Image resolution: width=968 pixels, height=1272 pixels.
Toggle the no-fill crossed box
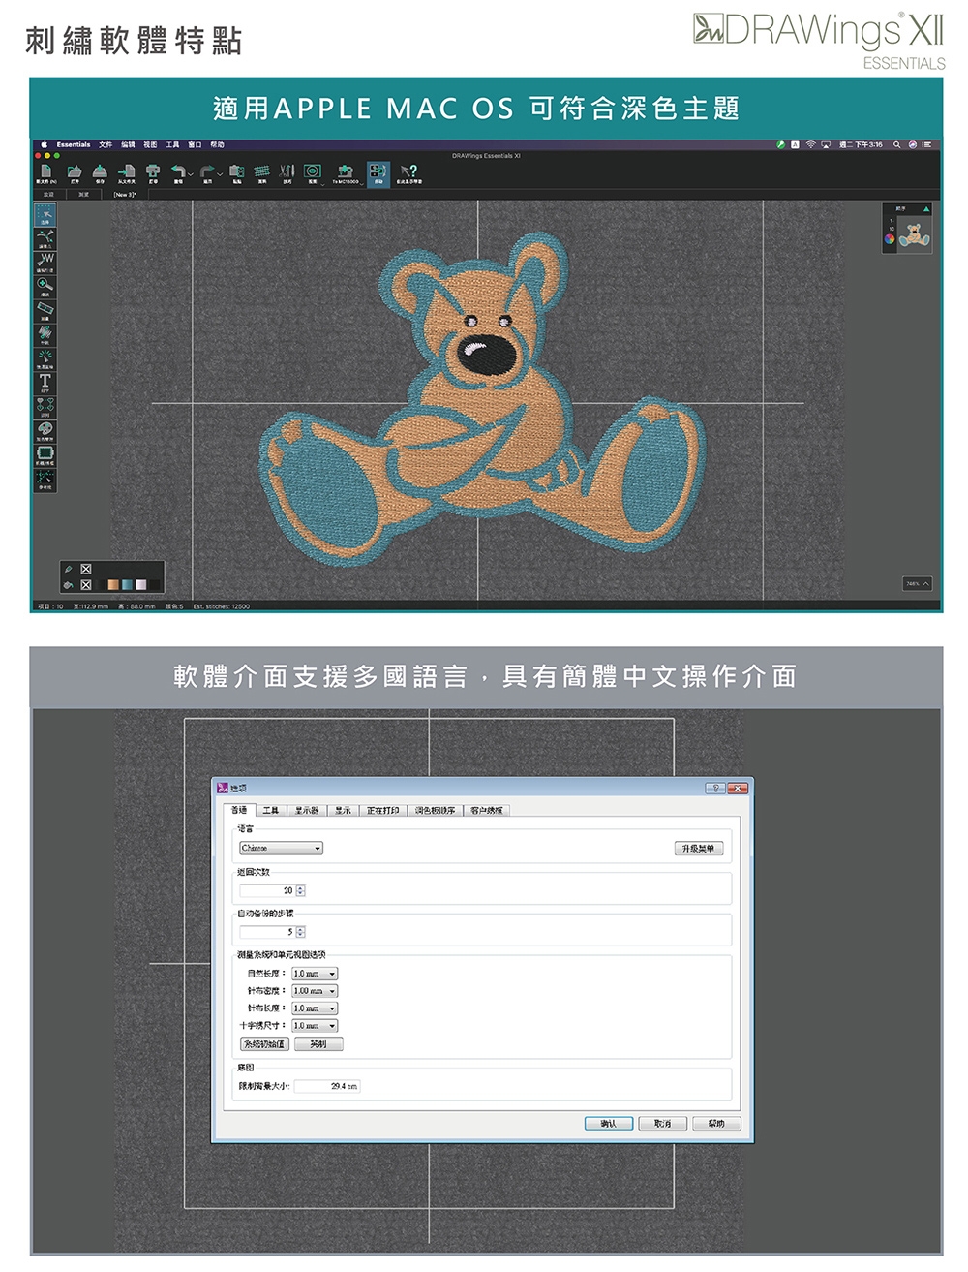click(x=86, y=585)
